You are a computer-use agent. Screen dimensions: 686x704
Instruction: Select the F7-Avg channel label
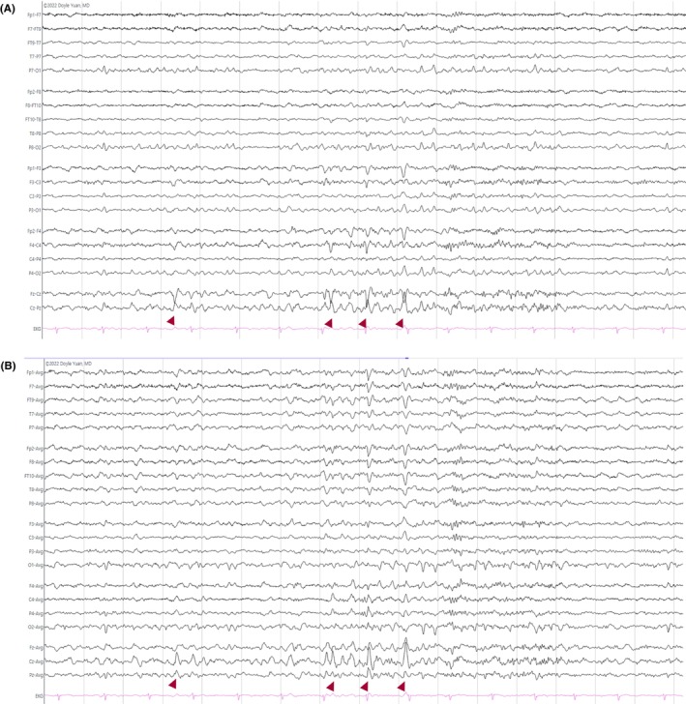pyautogui.click(x=36, y=386)
